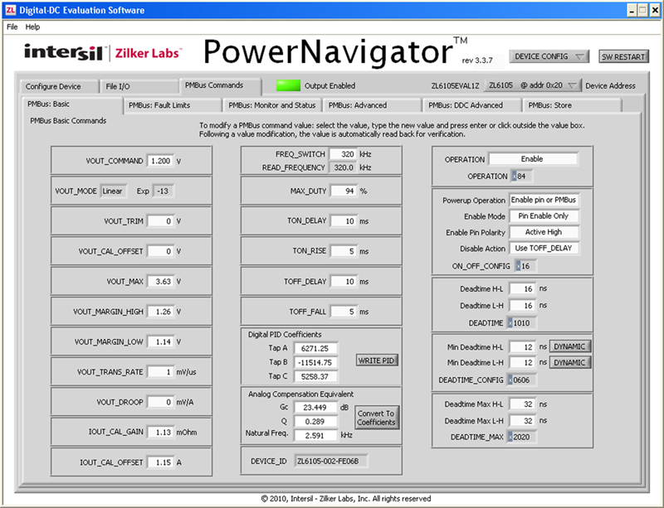Open the PMBus: Store tab

point(572,105)
